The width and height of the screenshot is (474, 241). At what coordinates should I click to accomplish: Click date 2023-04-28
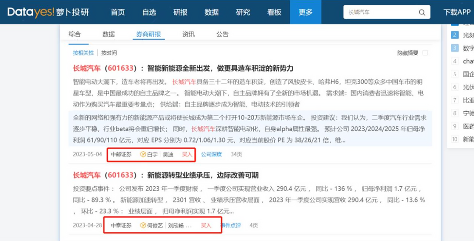[x=87, y=225]
